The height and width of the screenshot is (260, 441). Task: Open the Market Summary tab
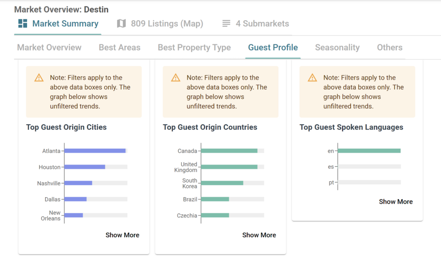65,24
